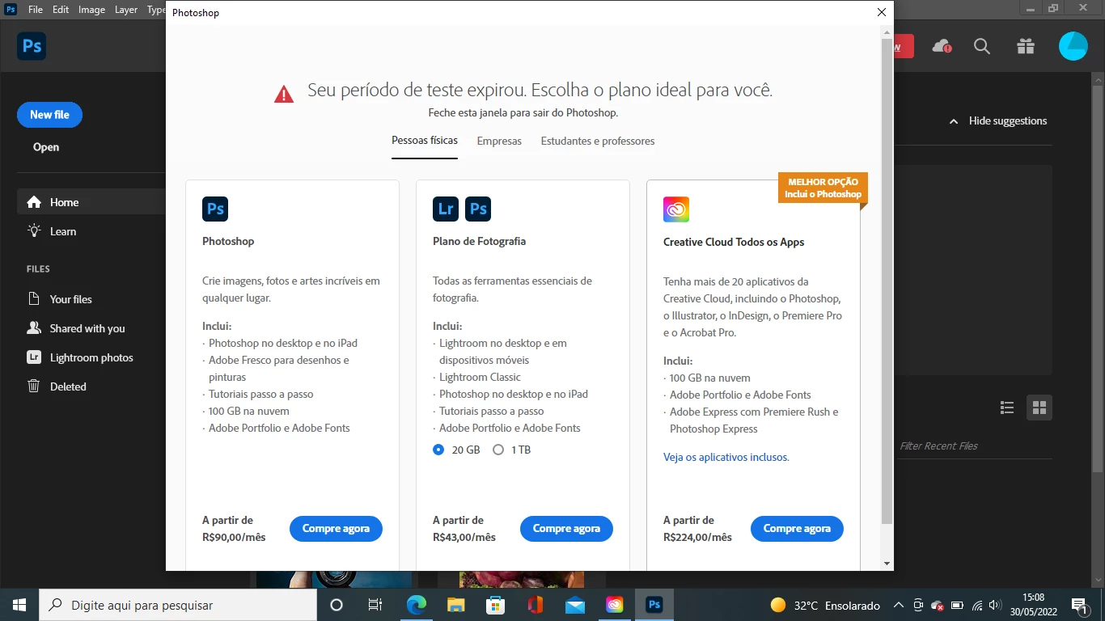Select Photoshop taskbar button
Viewport: 1105px width, 621px height.
654,605
